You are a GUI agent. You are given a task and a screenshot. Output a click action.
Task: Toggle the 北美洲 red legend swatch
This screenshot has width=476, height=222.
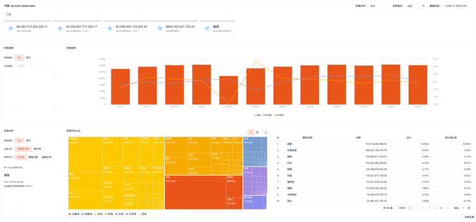[70, 214]
